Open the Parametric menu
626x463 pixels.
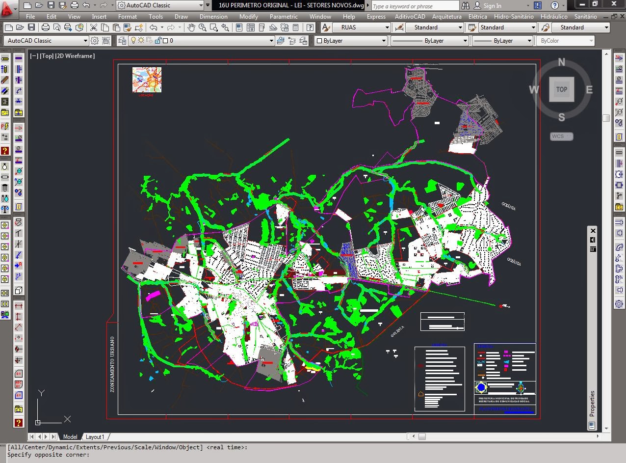pyautogui.click(x=284, y=16)
